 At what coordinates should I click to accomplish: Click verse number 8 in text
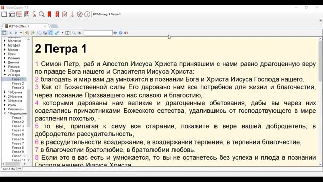(37, 157)
